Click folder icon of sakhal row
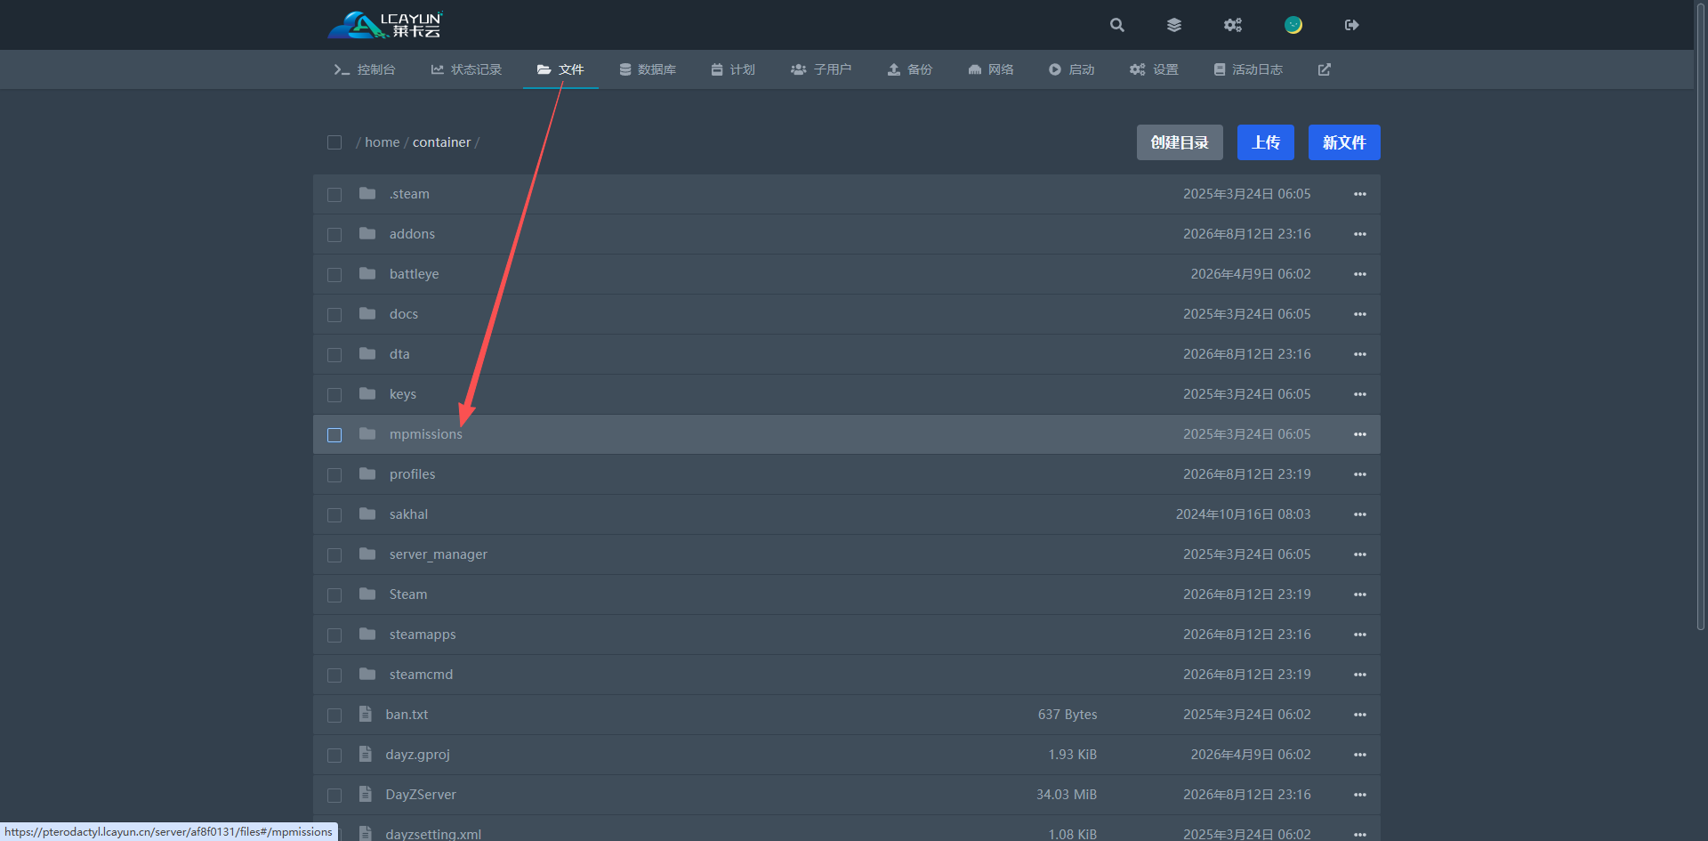The height and width of the screenshot is (841, 1708). coord(367,513)
